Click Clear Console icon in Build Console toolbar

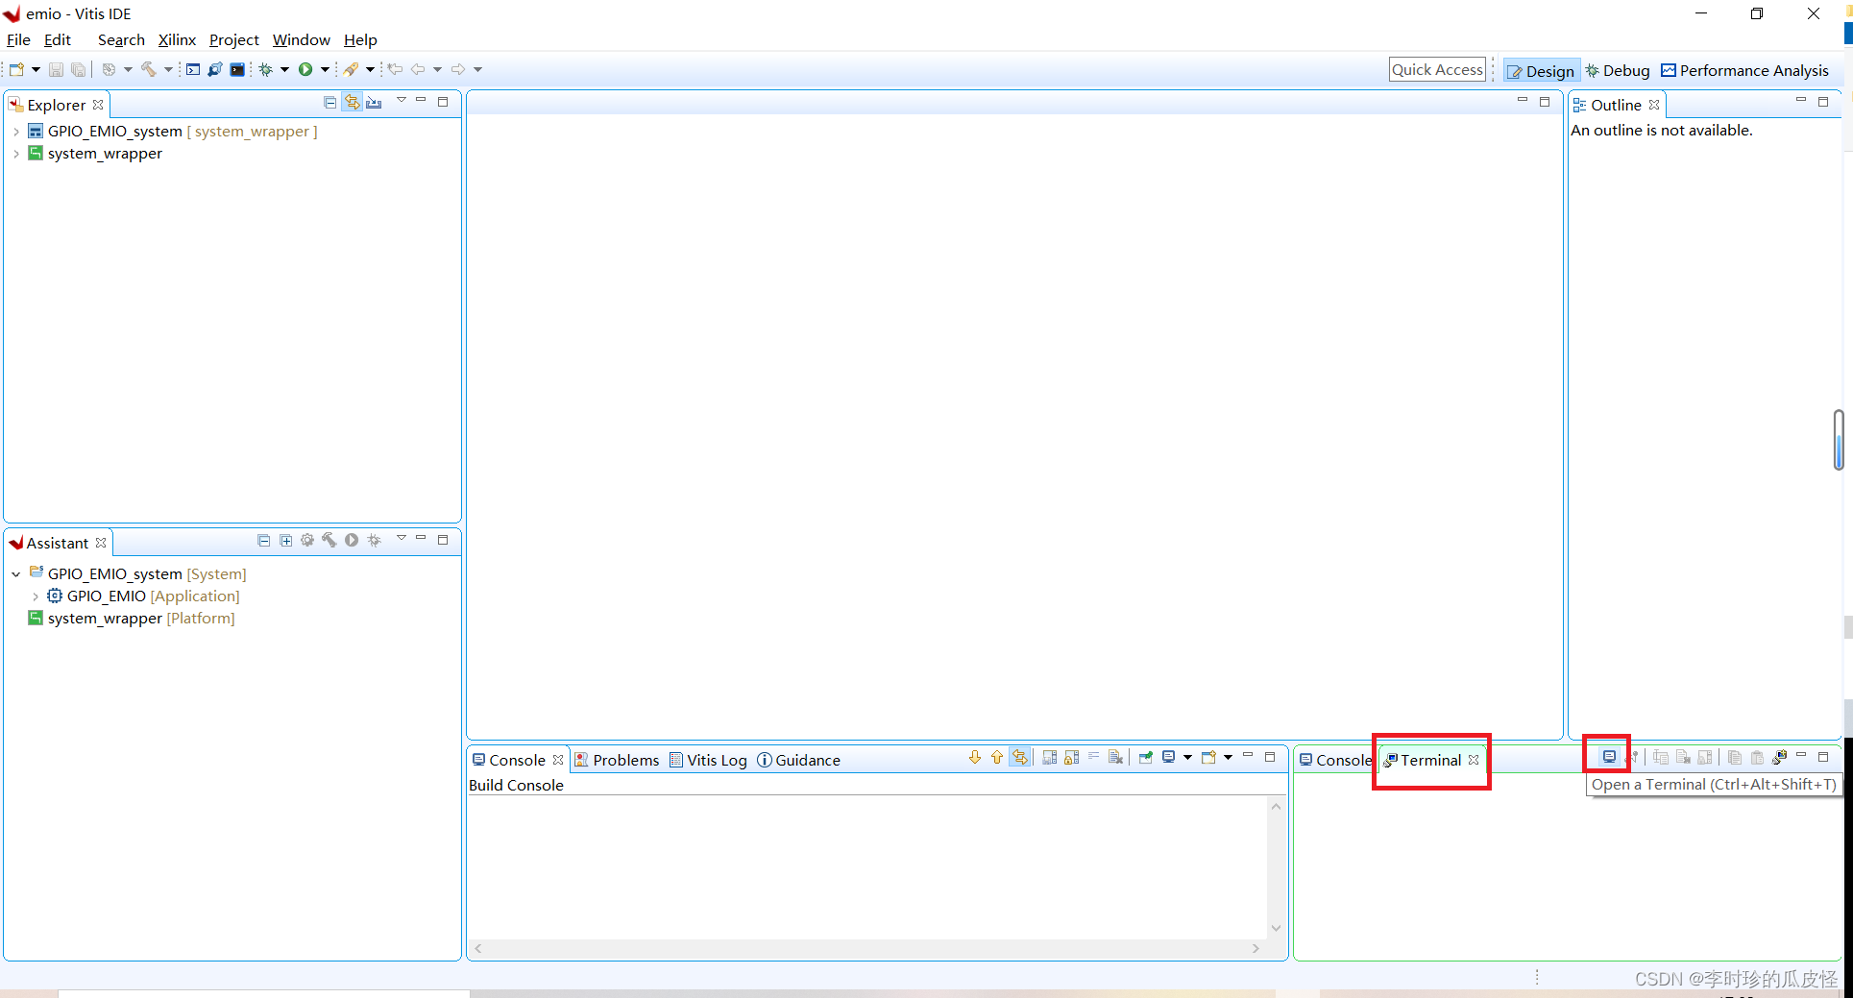(x=1115, y=758)
